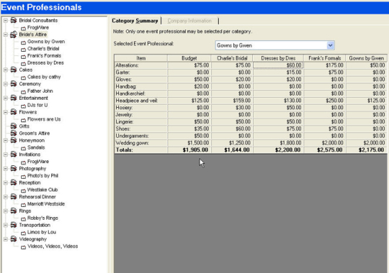Click the Transportation category icon
This screenshot has height=273, width=389.
(x=14, y=225)
